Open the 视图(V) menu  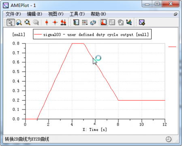pyautogui.click(x=56, y=14)
